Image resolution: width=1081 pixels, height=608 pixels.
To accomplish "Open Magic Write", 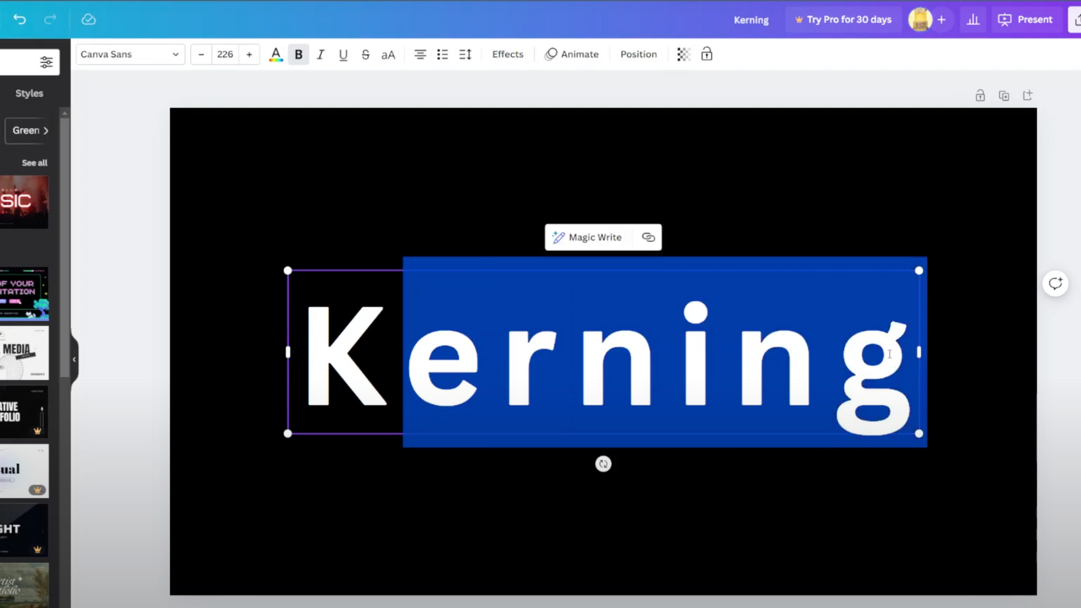I will 587,237.
